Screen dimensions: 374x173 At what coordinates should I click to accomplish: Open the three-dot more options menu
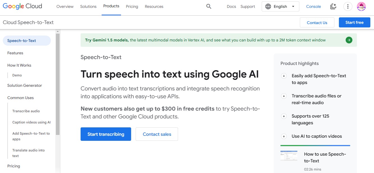coord(348,6)
